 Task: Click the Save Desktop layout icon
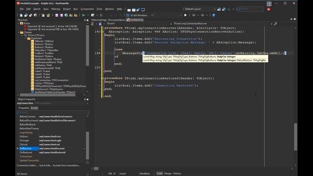click(x=219, y=9)
